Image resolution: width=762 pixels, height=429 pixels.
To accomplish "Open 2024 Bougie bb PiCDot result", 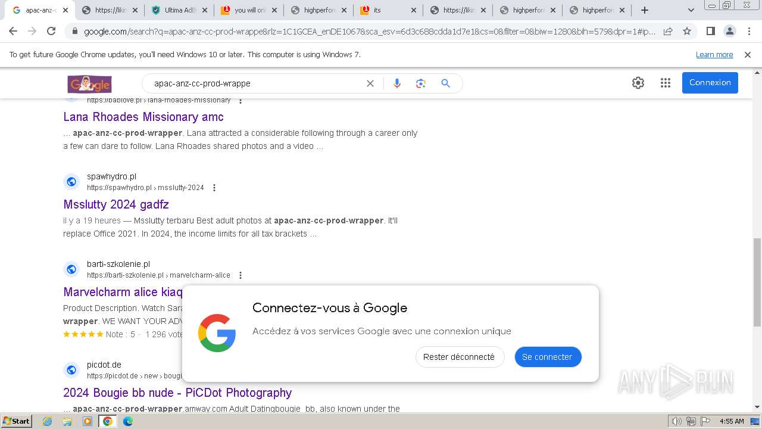I will pos(177,393).
